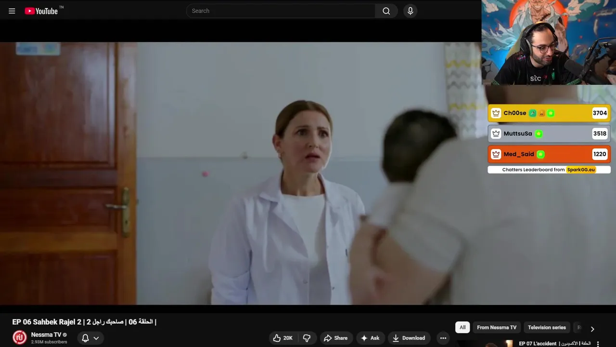Viewport: 616px width, 347px height.
Task: Click the SparkGG.eu label
Action: [581, 170]
